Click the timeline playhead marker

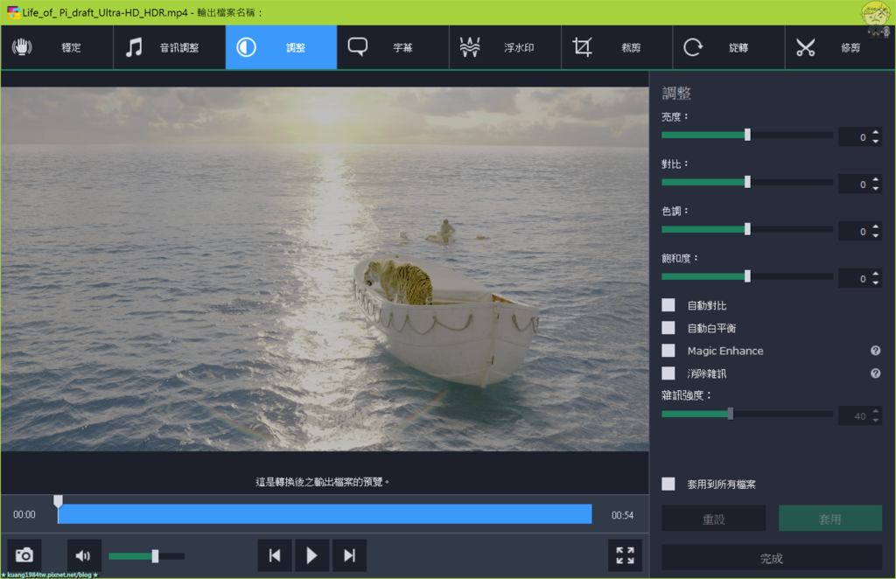pyautogui.click(x=58, y=501)
